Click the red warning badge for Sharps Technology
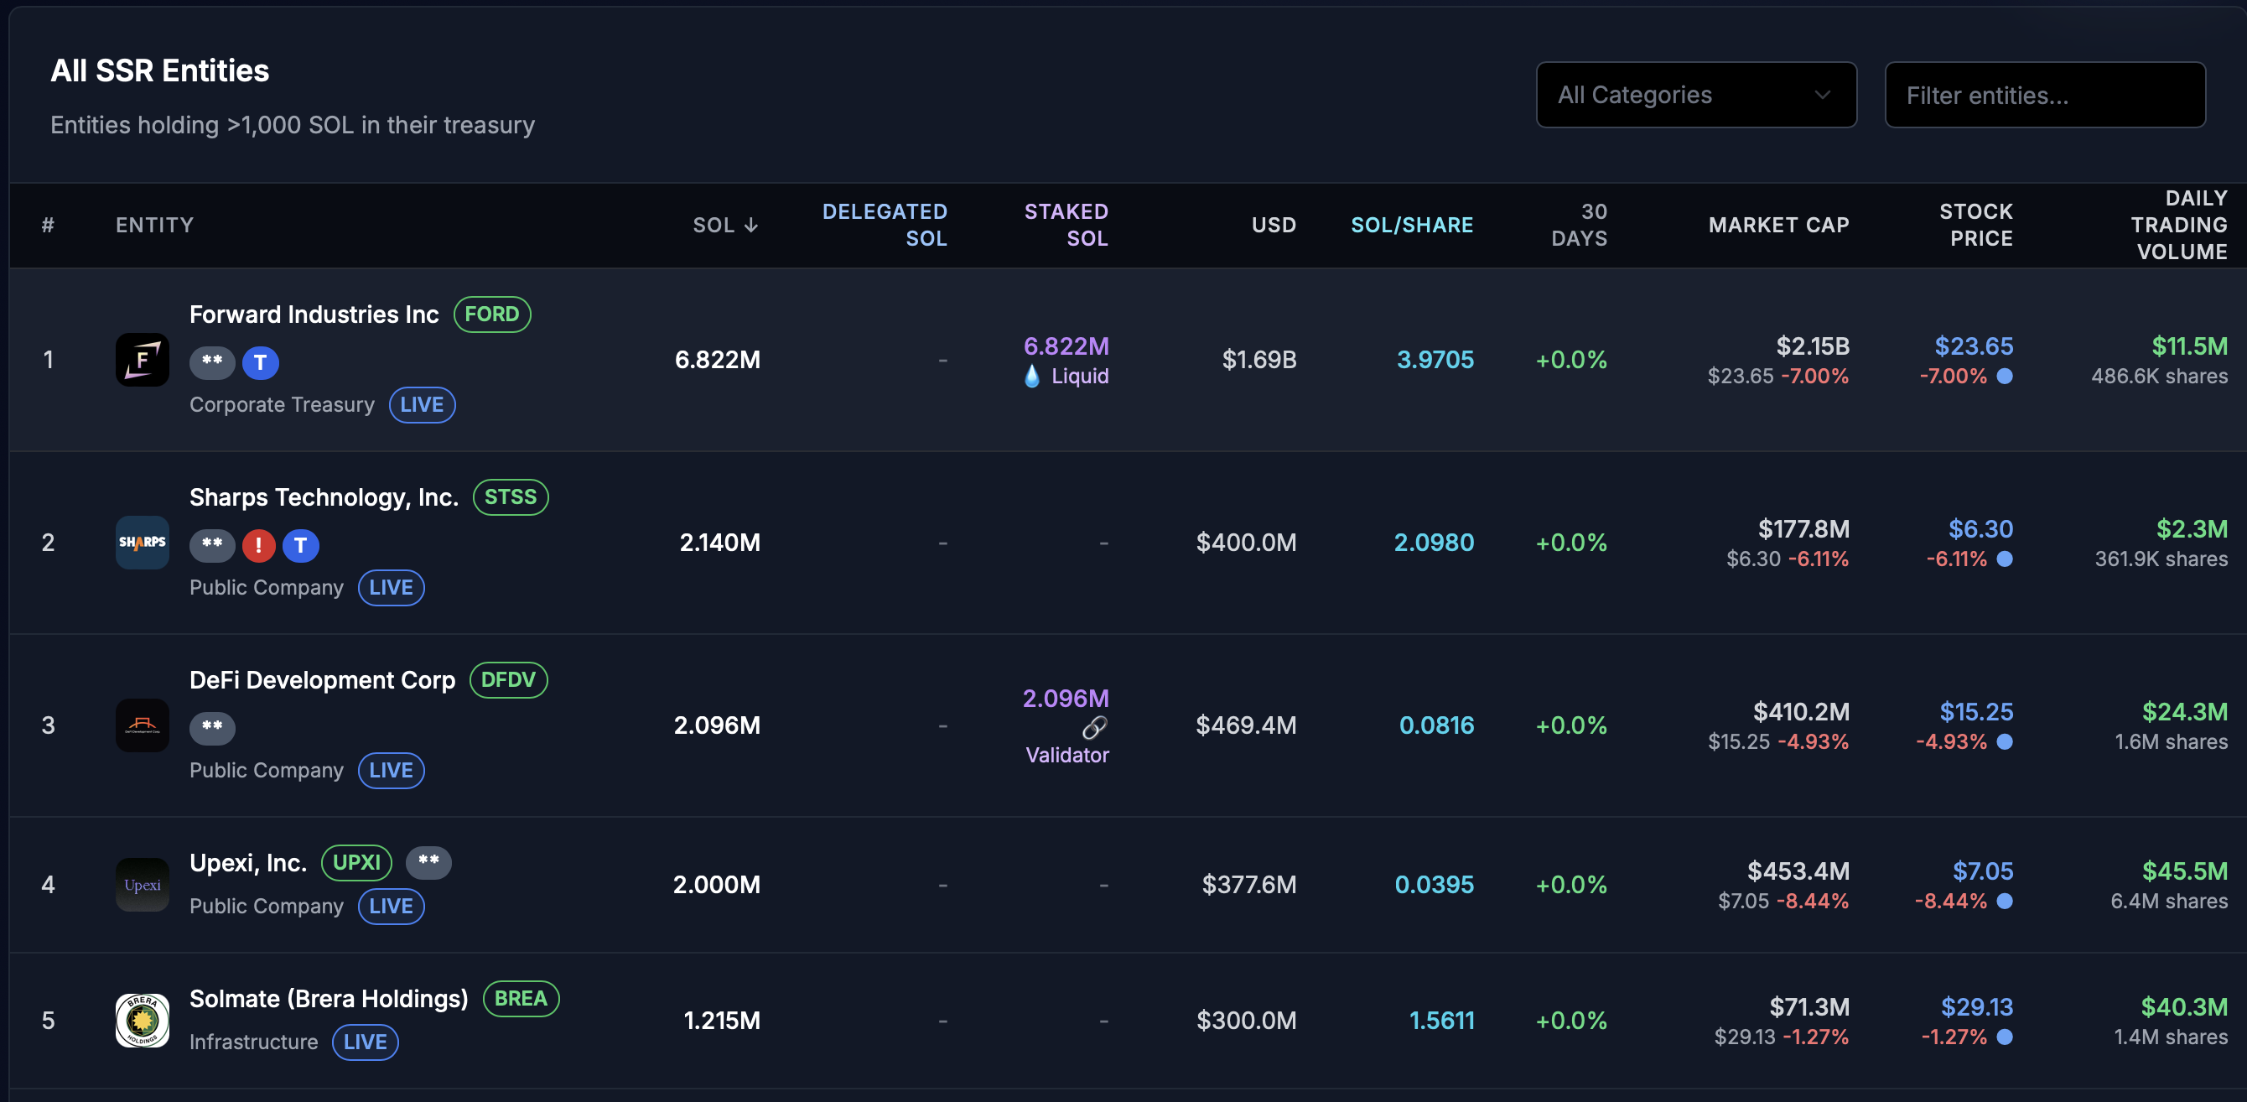2247x1102 pixels. click(258, 545)
